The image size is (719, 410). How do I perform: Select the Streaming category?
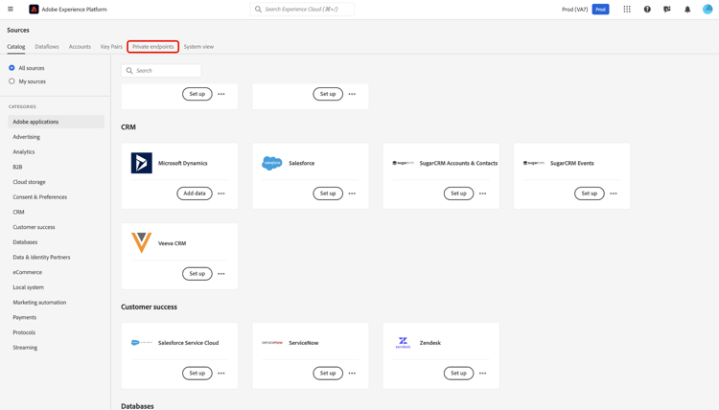pyautogui.click(x=25, y=347)
